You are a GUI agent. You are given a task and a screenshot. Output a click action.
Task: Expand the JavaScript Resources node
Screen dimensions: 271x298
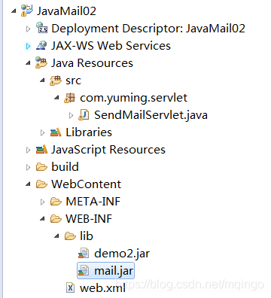pyautogui.click(x=28, y=150)
